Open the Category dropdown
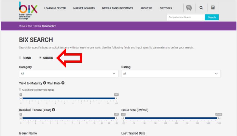The width and height of the screenshot is (237, 136). point(68,74)
